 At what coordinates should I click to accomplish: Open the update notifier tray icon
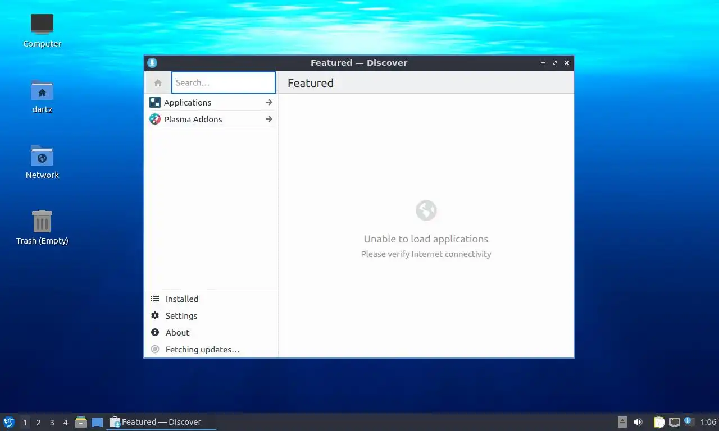click(x=689, y=421)
